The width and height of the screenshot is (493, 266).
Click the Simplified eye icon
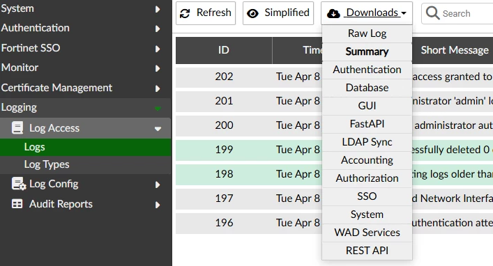pyautogui.click(x=252, y=13)
